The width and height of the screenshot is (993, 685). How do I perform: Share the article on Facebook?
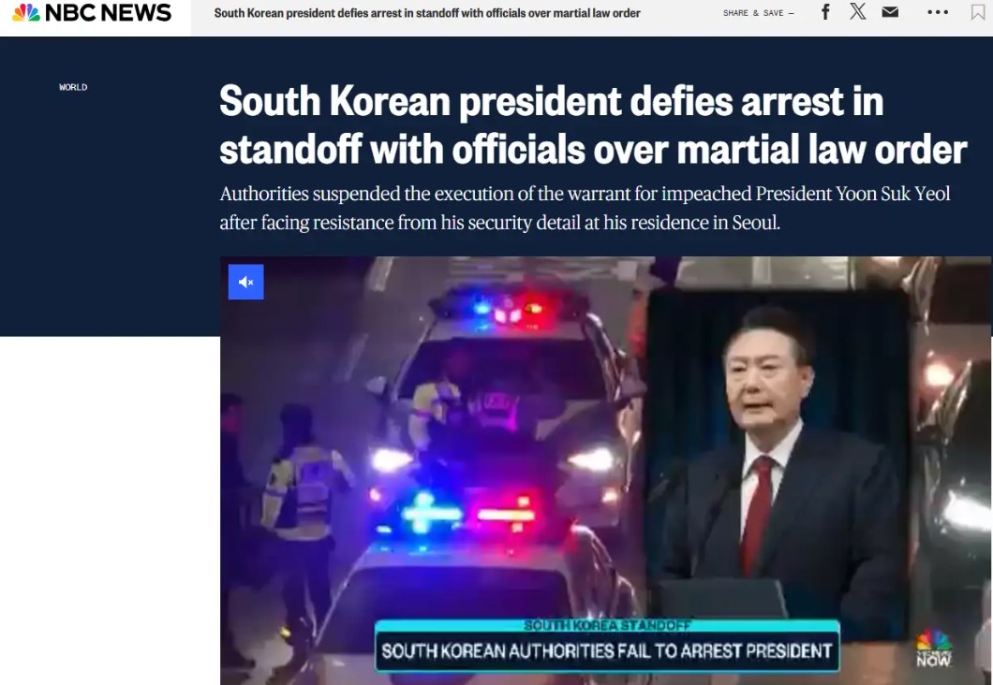pos(825,12)
